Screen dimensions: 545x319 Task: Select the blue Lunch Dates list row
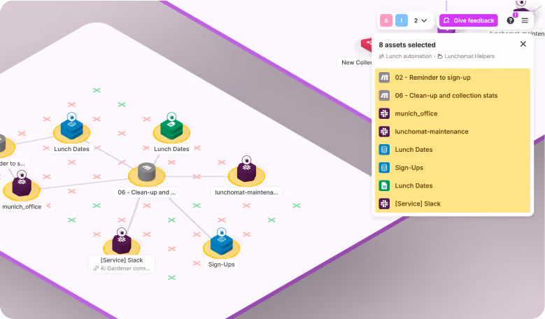click(x=453, y=150)
